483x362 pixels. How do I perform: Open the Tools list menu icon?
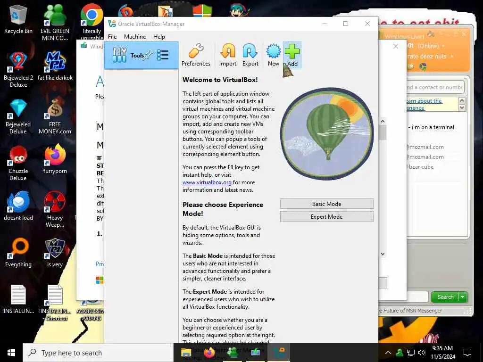pyautogui.click(x=163, y=55)
